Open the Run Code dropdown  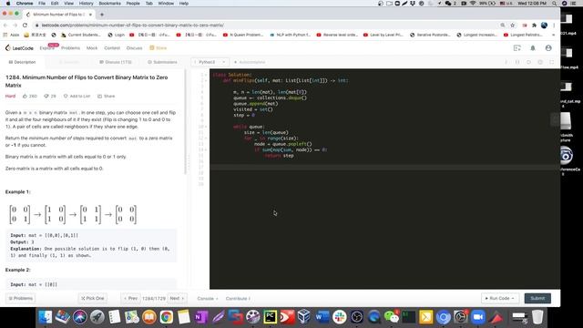tap(500, 298)
